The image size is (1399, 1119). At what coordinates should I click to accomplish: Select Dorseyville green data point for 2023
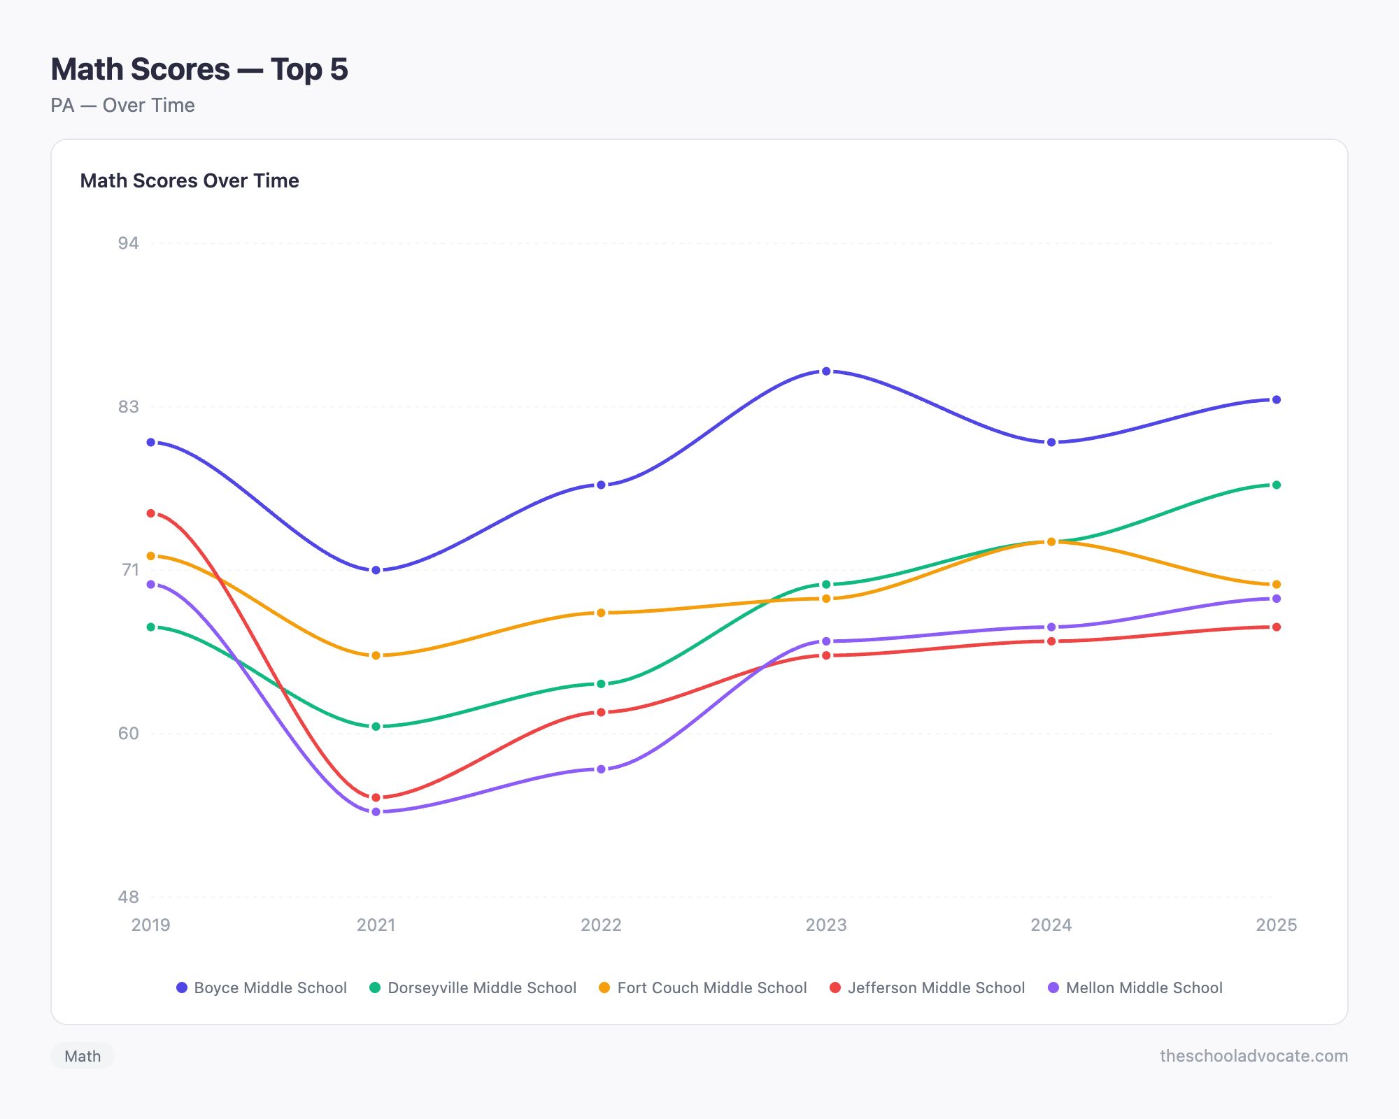click(x=826, y=584)
